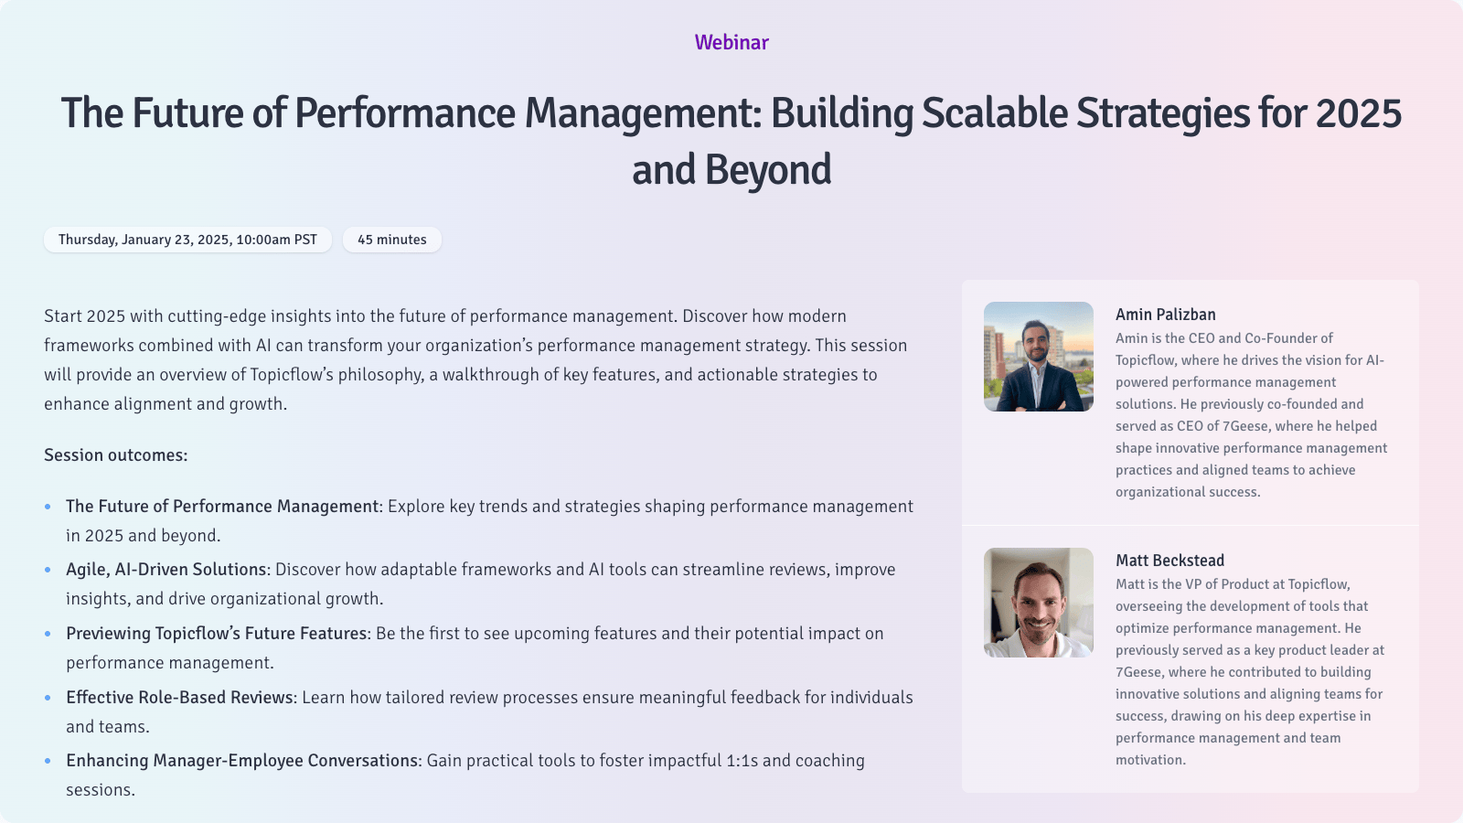Click the purple Webinar label
Image resolution: width=1463 pixels, height=823 pixels.
click(731, 42)
